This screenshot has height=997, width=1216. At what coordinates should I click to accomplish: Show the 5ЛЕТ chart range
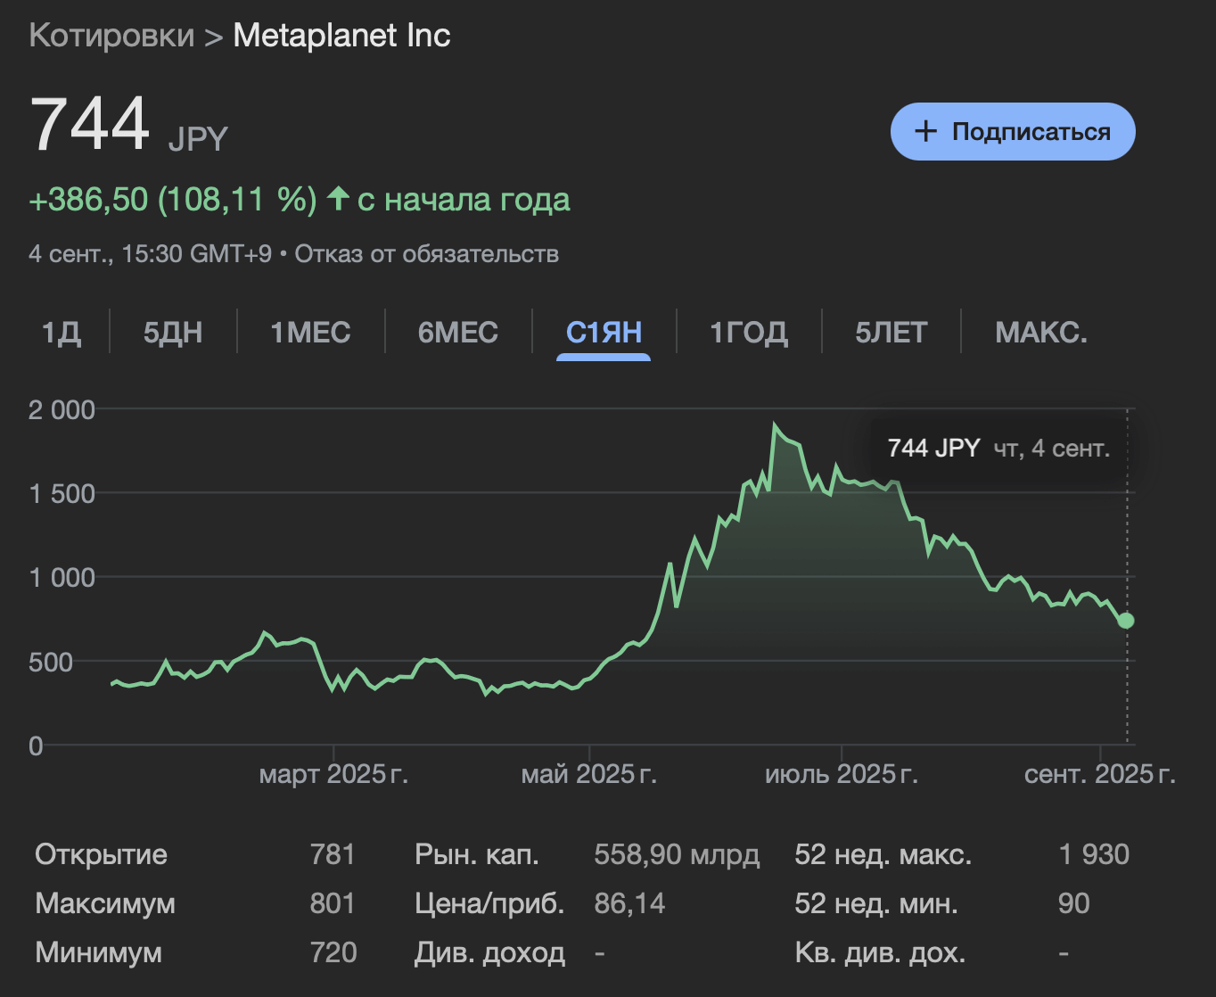(891, 333)
